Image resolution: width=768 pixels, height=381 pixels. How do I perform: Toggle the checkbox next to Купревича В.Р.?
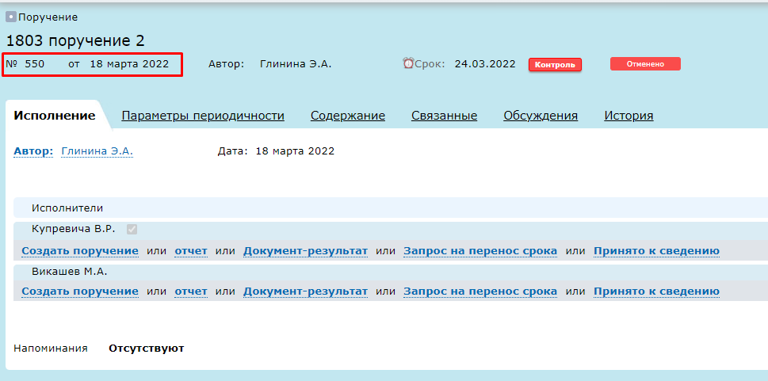[132, 229]
